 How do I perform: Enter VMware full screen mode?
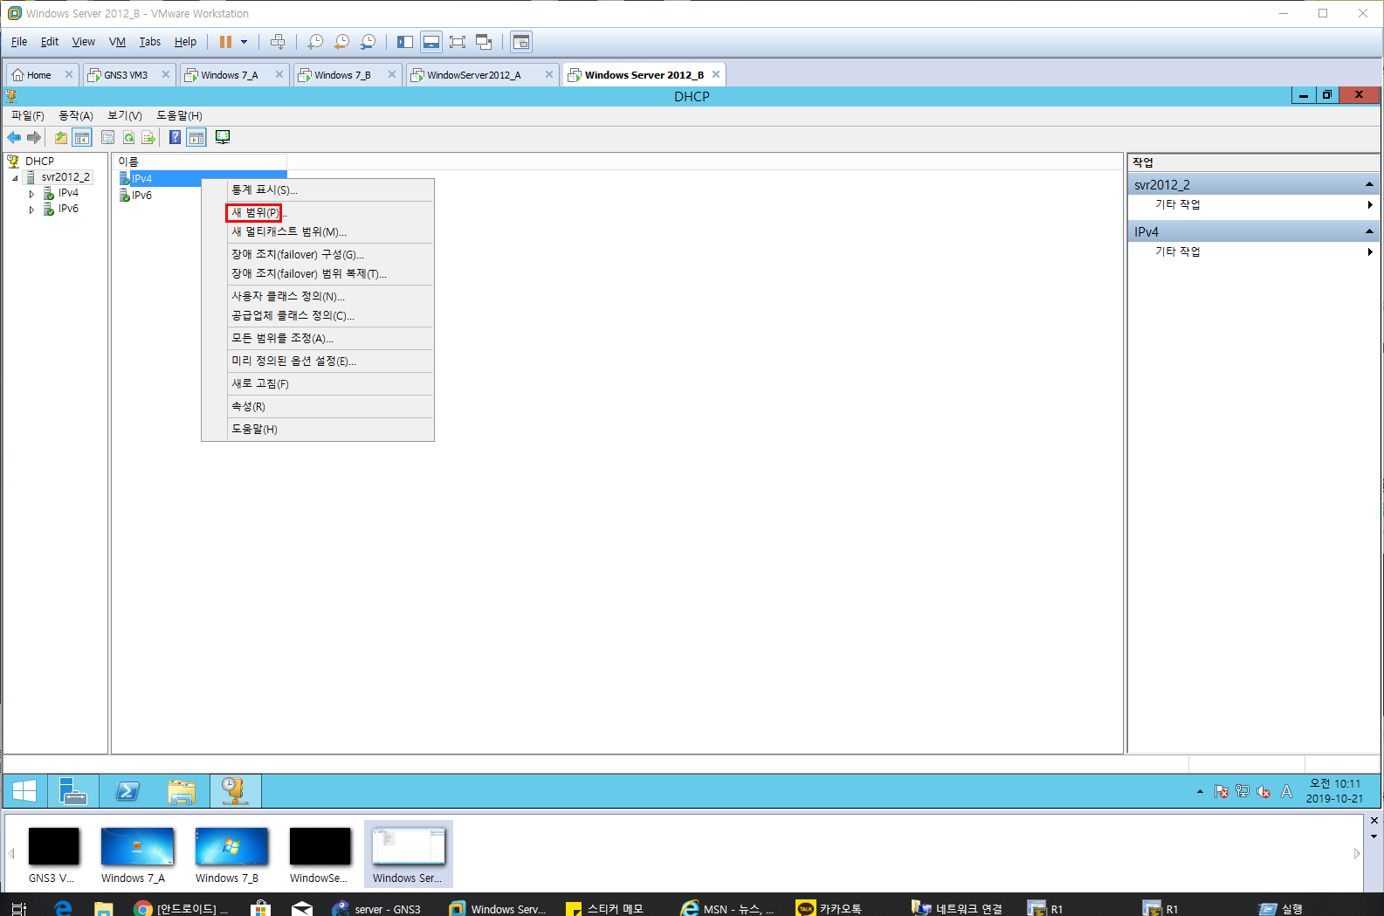coord(458,42)
